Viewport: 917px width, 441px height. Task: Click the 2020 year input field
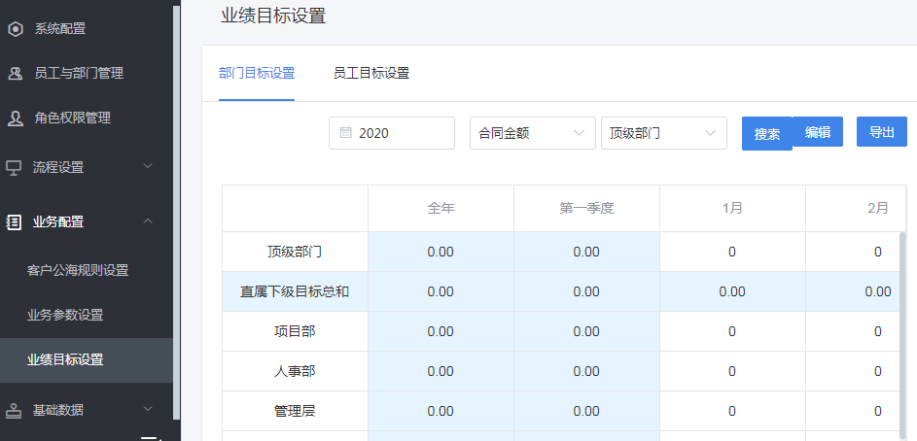pos(392,133)
